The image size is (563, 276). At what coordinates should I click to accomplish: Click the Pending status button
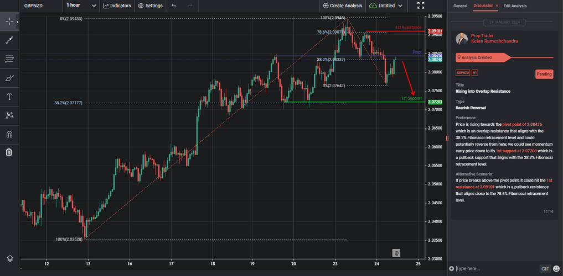point(544,74)
